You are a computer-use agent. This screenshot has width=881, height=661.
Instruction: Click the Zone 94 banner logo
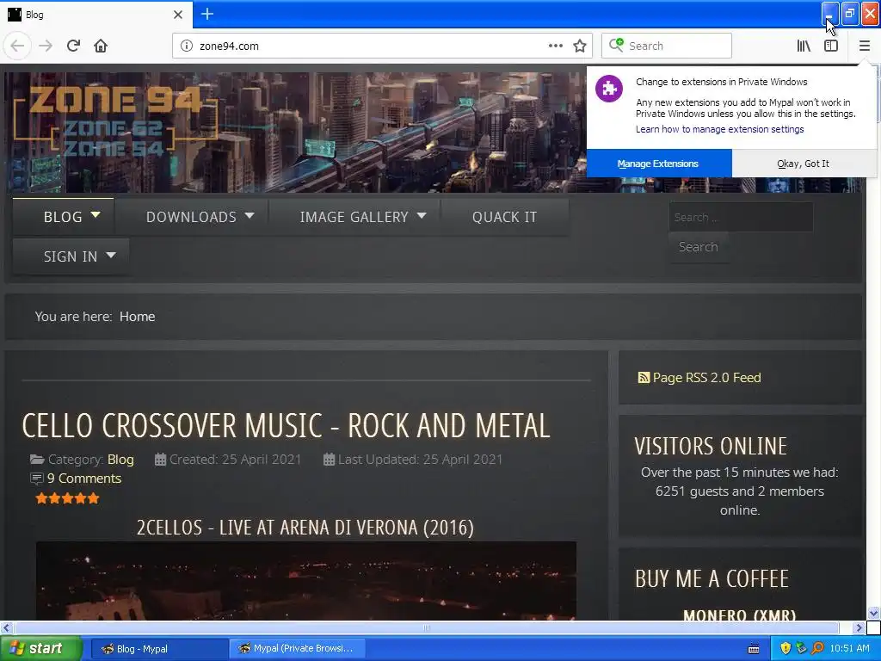pos(115,120)
